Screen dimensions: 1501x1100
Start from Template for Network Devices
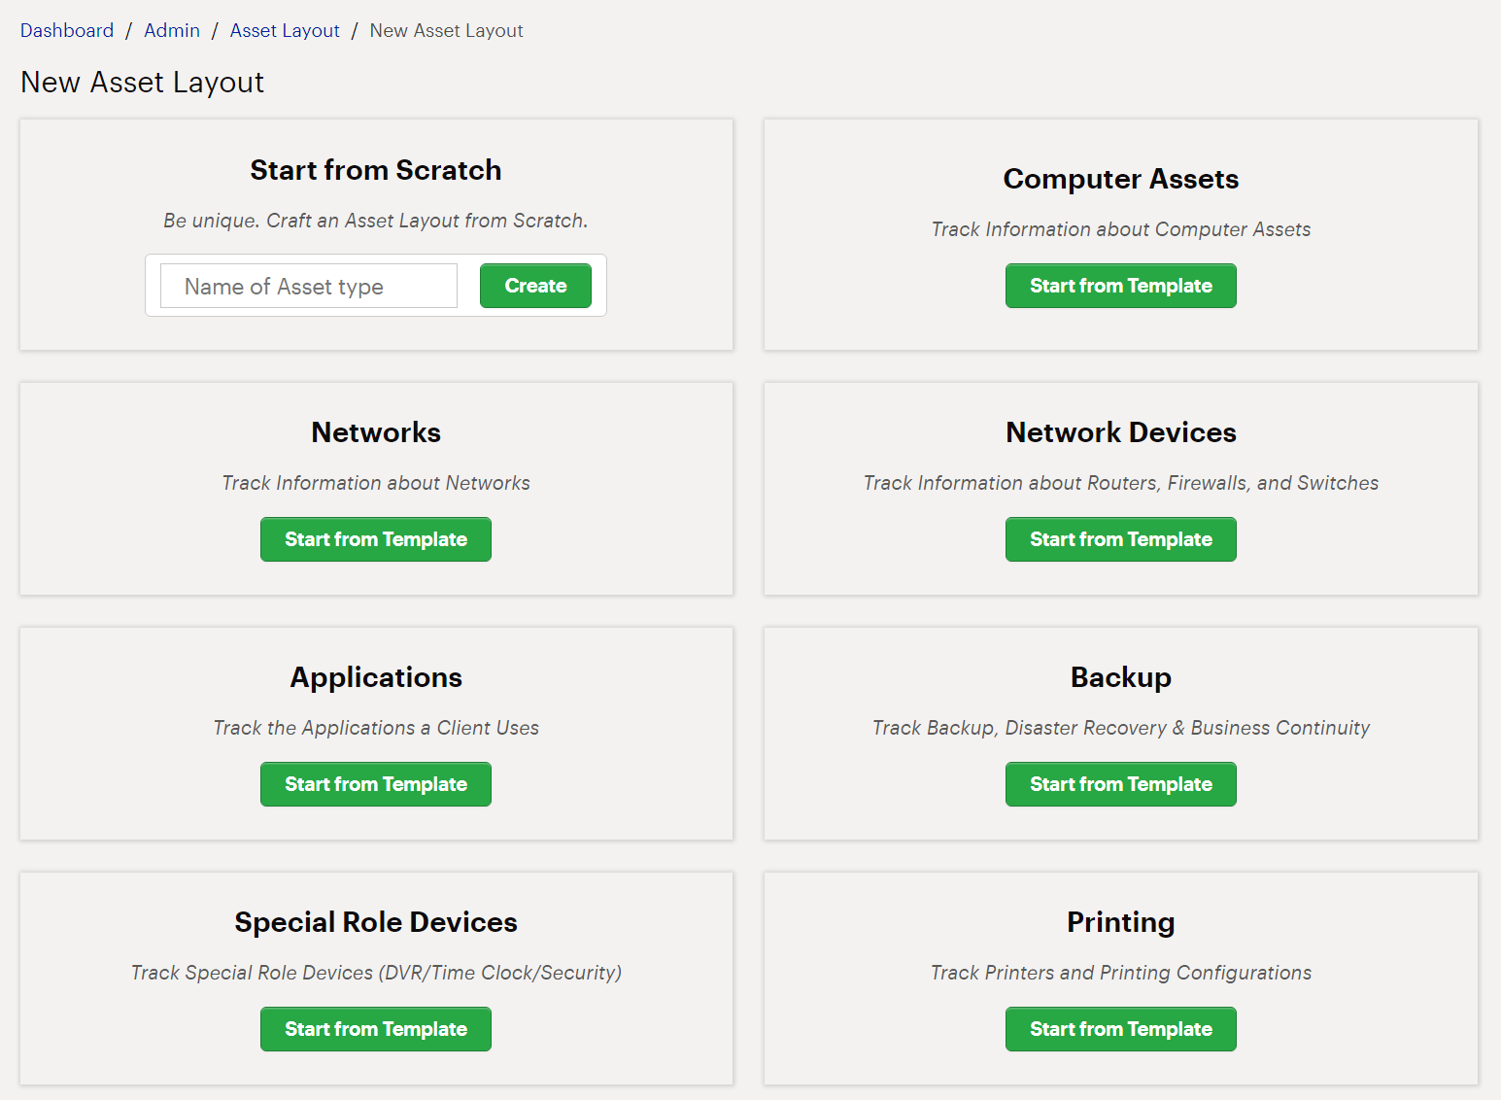click(1121, 539)
